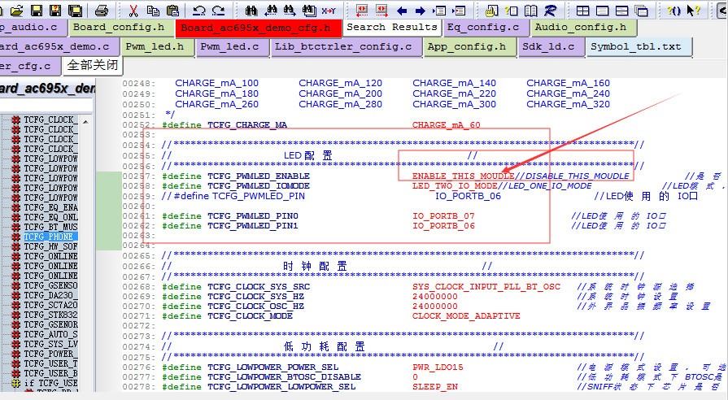
Task: Select TCFG_SC7A20 in the symbol list
Action: (50, 305)
